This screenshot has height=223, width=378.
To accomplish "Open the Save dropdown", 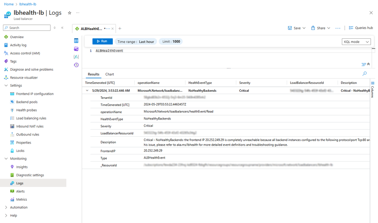I will pos(297,28).
